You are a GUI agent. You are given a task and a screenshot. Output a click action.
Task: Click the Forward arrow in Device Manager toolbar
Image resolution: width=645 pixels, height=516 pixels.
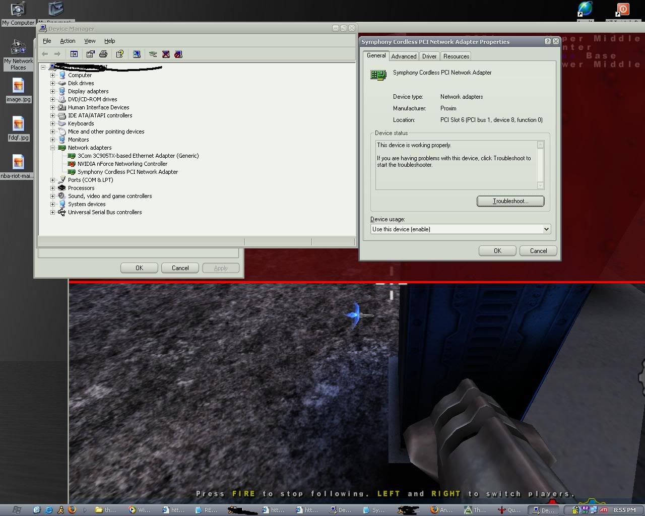click(x=57, y=54)
